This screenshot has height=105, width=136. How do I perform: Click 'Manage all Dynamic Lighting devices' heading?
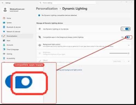click(50, 23)
